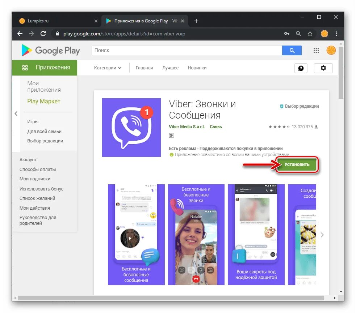Image resolution: width=356 pixels, height=313 pixels.
Task: Click the 13 020 375 ratings count
Action: pyautogui.click(x=302, y=127)
